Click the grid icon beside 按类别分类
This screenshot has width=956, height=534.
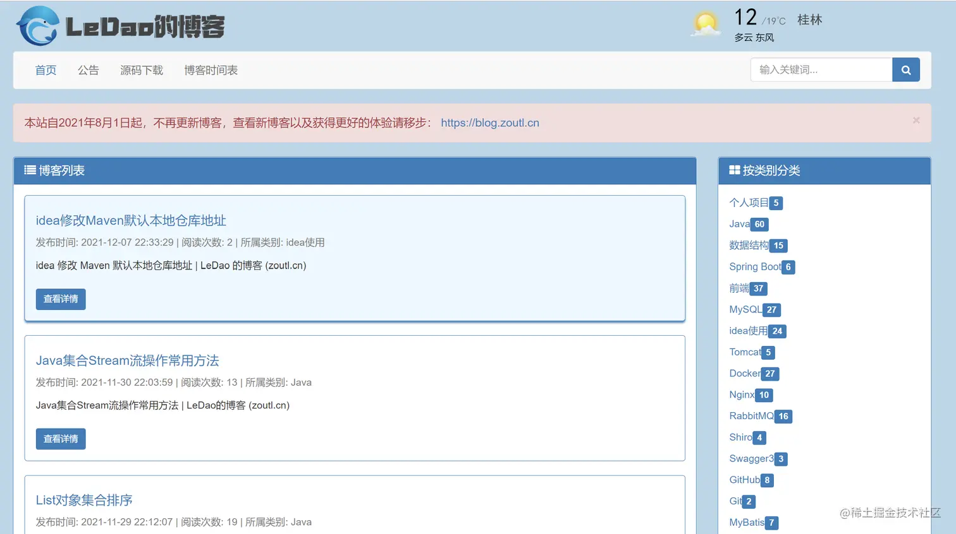click(x=734, y=170)
